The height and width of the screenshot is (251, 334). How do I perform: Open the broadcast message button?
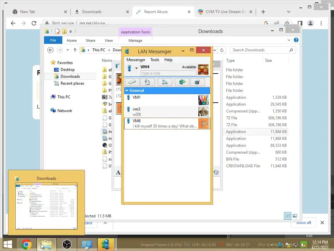(x=165, y=82)
